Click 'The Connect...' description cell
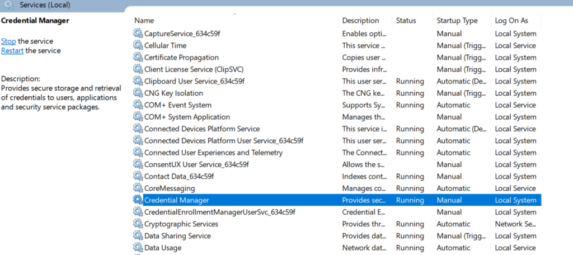The height and width of the screenshot is (255, 573). point(364,152)
